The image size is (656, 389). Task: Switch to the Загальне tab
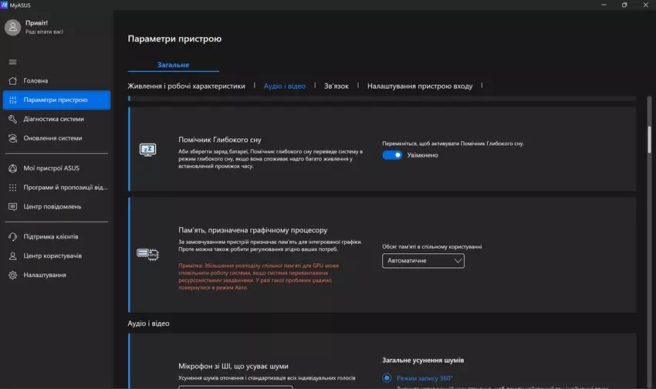click(174, 65)
